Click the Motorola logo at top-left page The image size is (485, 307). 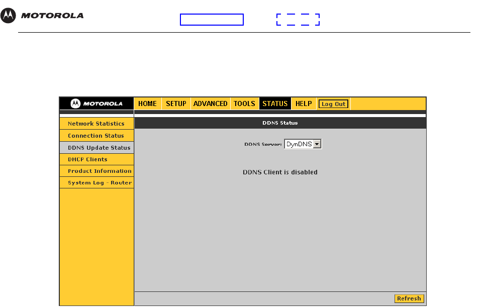click(42, 16)
